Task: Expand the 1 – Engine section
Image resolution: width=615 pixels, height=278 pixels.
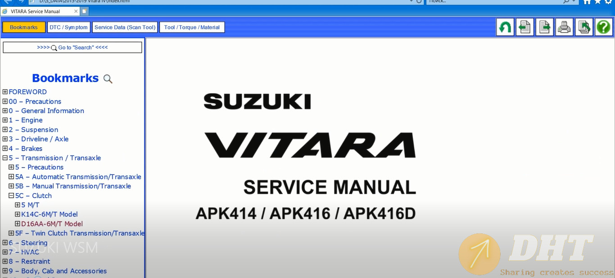Action: (x=5, y=120)
